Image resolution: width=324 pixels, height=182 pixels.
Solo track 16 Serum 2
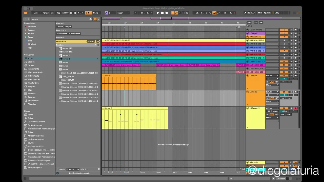291,108
